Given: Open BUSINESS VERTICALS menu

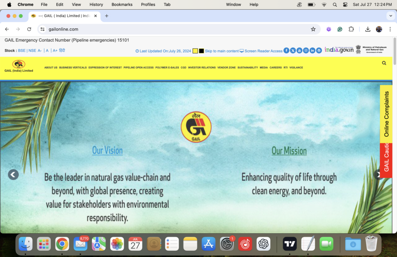Looking at the screenshot, I should (x=73, y=68).
